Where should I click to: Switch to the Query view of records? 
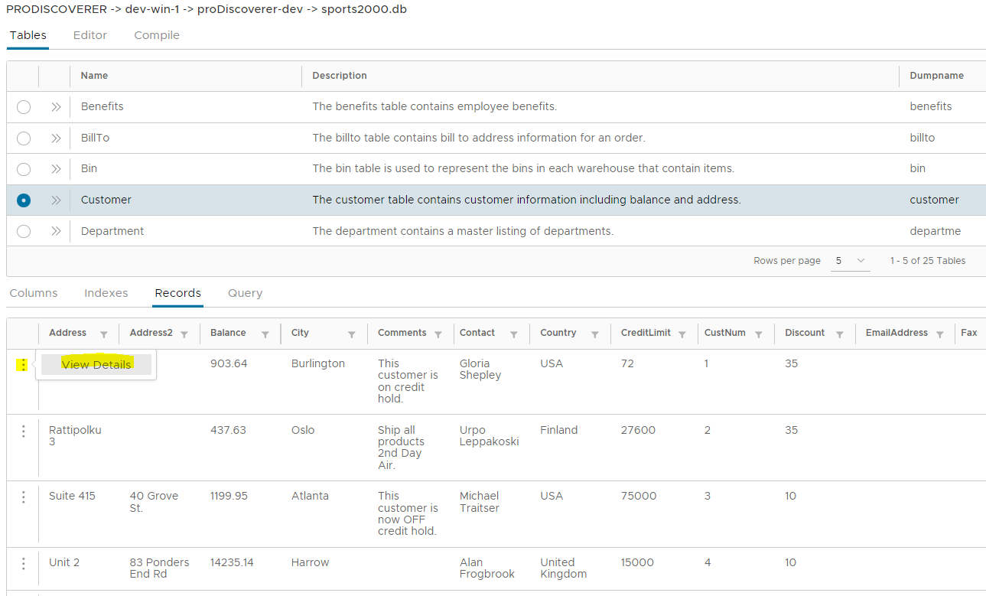245,292
